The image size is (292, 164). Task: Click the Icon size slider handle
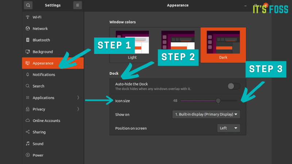pyautogui.click(x=218, y=101)
